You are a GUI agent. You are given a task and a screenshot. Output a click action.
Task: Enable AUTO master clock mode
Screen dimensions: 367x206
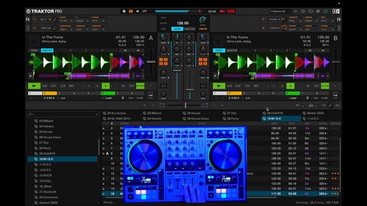(177, 29)
